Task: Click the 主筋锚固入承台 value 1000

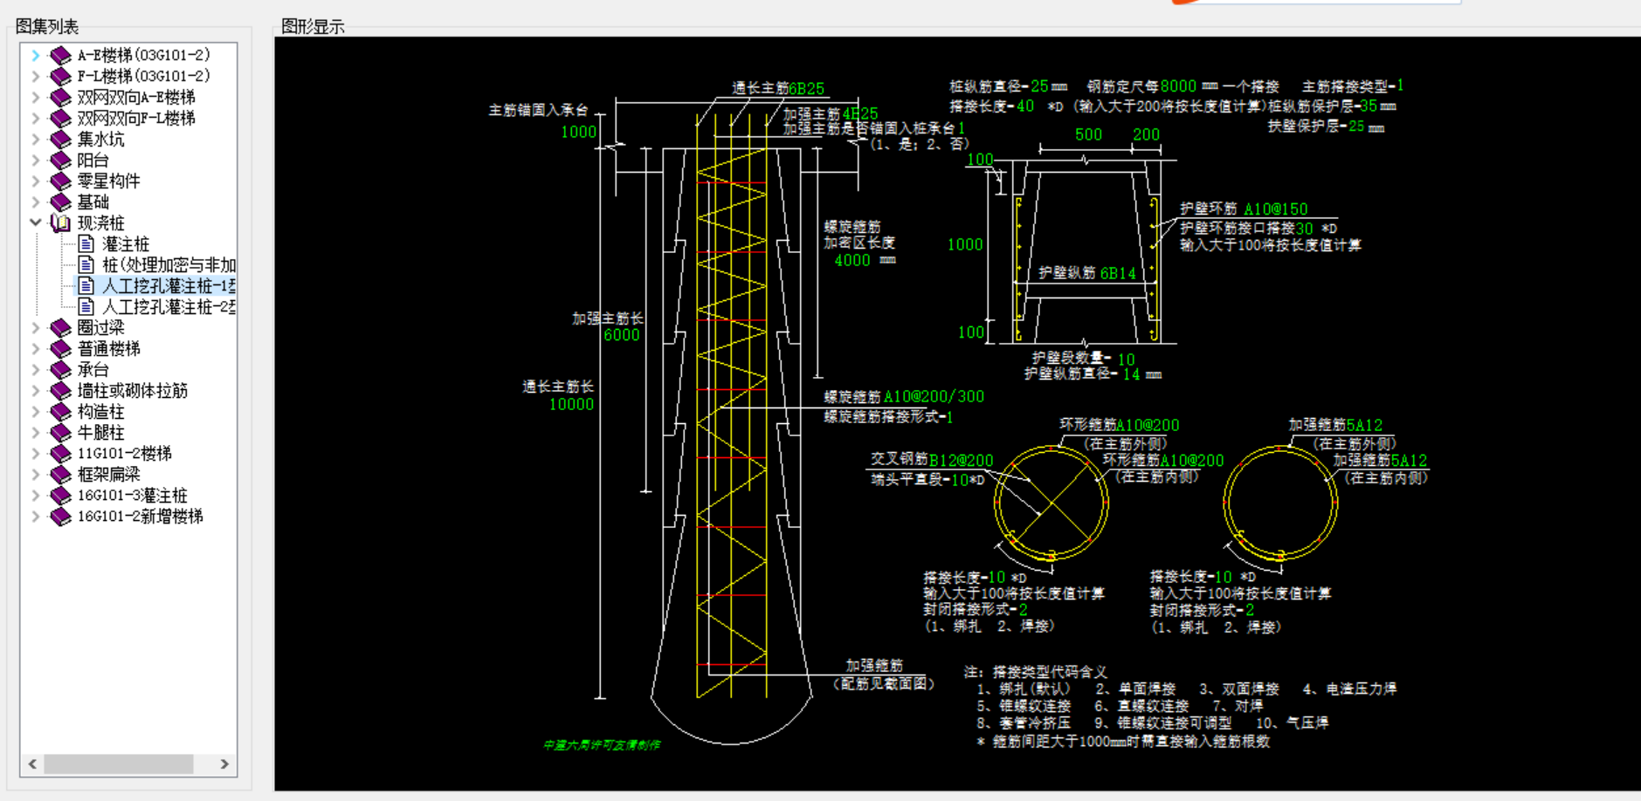Action: click(578, 132)
